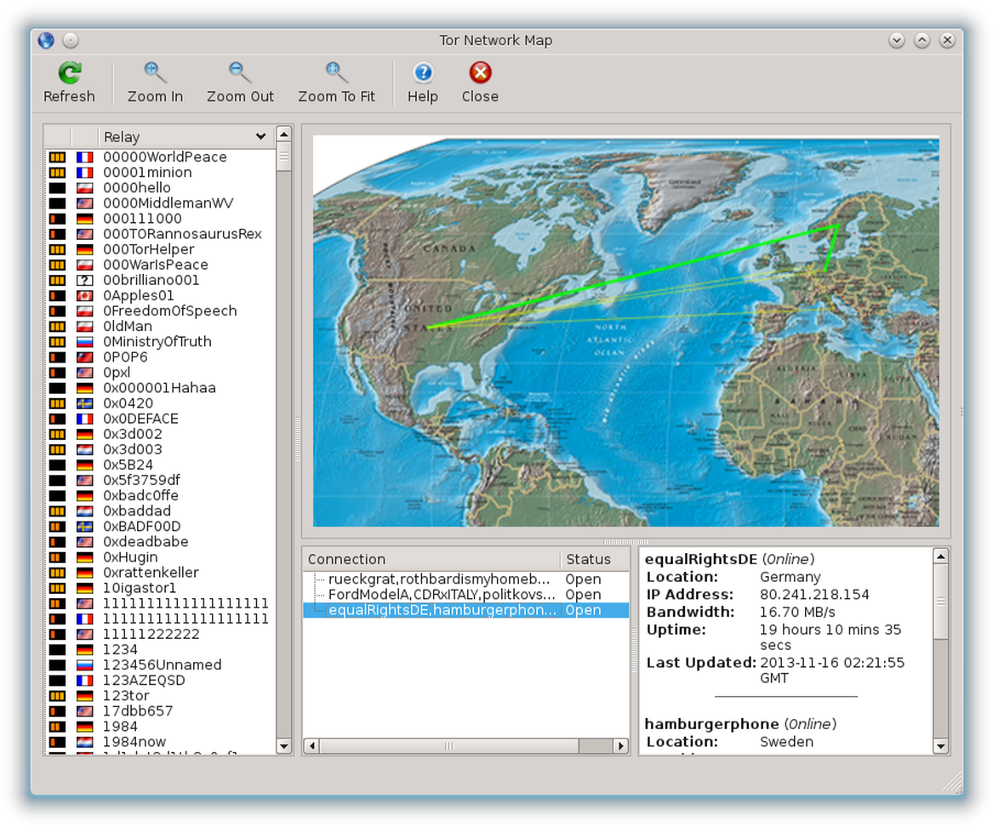The image size is (993, 827).
Task: Click the relay list scroll-up arrow
Action: [283, 134]
